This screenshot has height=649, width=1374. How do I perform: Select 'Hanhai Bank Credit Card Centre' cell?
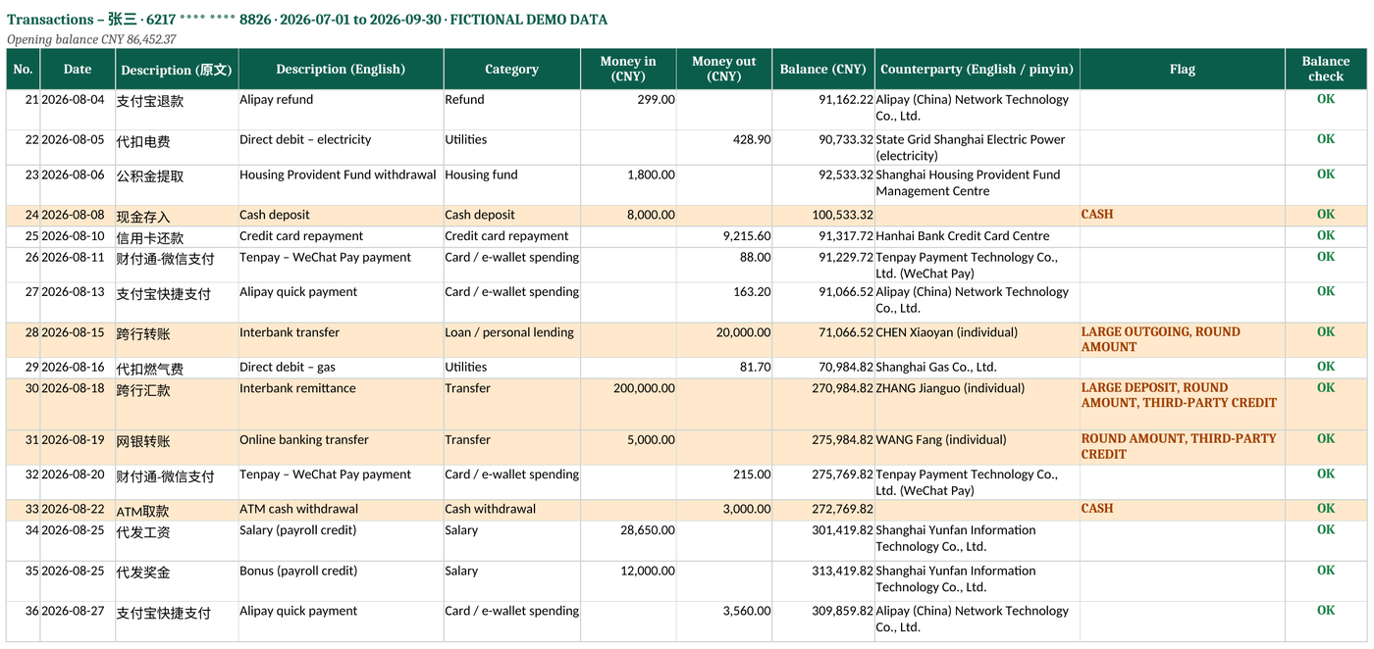(977, 236)
